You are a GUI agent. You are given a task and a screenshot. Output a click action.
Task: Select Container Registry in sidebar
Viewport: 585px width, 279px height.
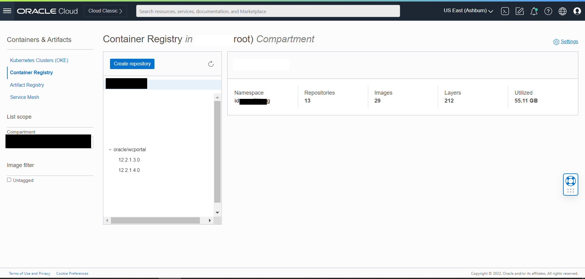pyautogui.click(x=31, y=72)
